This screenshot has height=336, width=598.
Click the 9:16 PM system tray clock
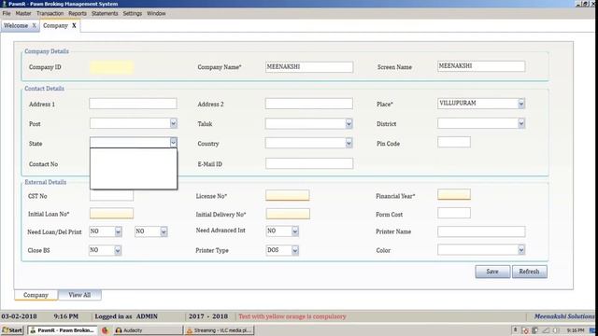(576, 330)
